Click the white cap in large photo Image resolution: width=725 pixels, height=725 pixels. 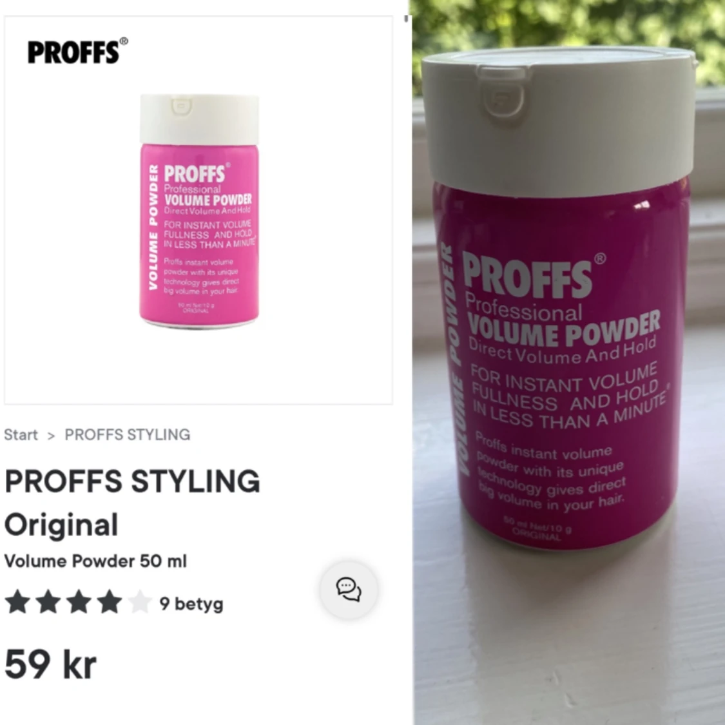coord(559,121)
